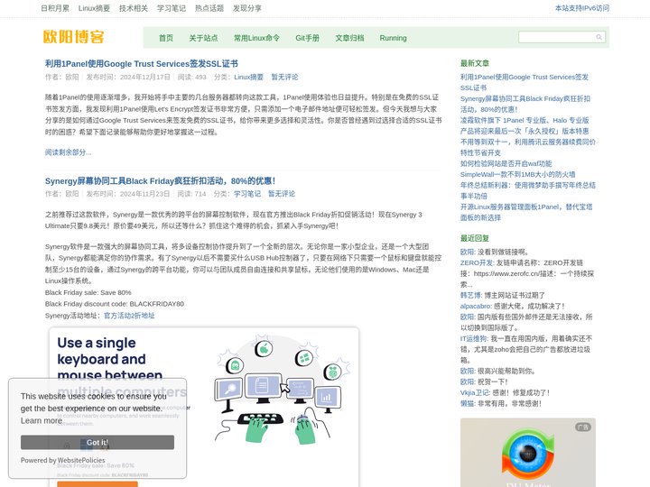
Task: Go to 首页 in the green navigation bar
Action: (x=166, y=38)
